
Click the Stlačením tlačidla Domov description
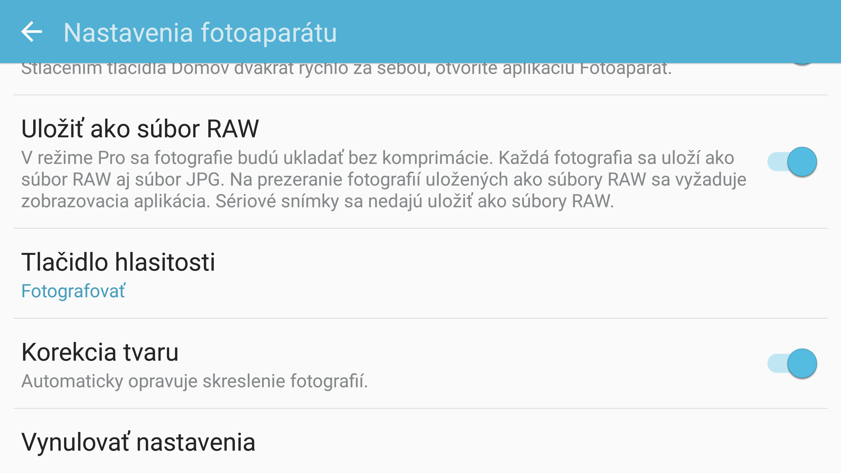[x=346, y=70]
